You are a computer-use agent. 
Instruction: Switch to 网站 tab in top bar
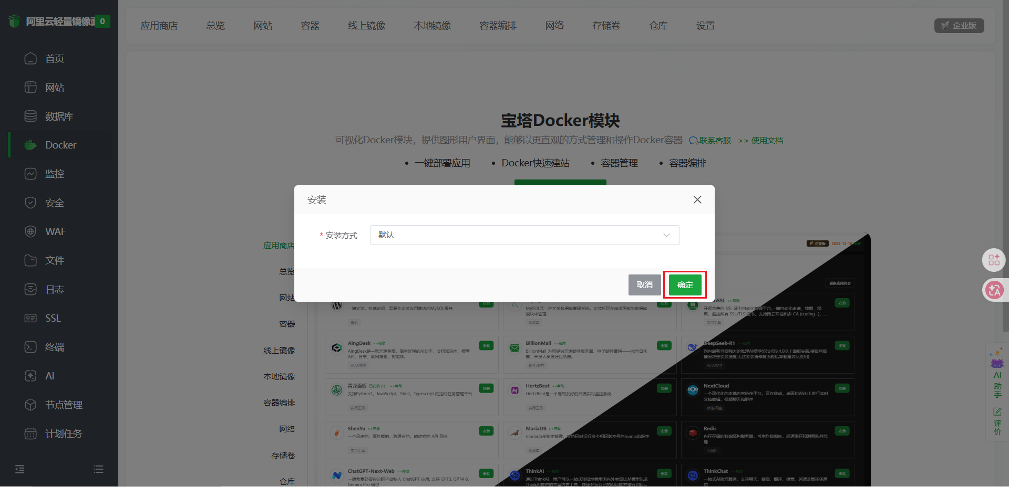click(x=263, y=26)
